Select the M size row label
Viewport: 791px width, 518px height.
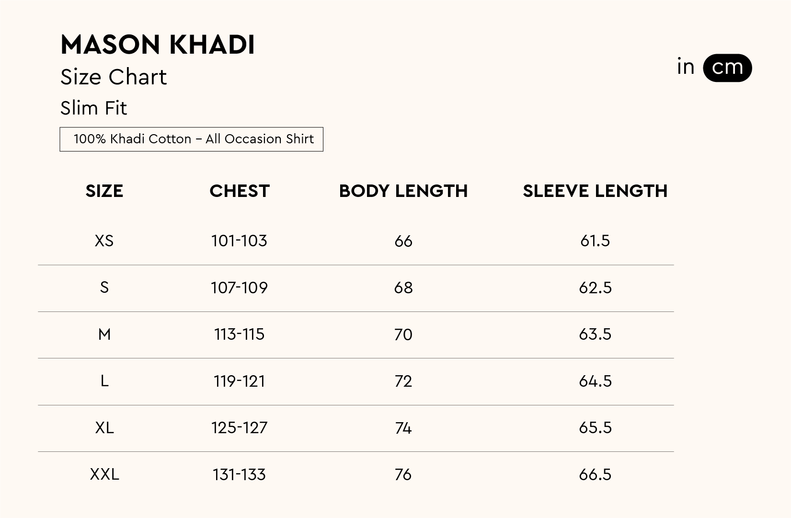coord(104,334)
